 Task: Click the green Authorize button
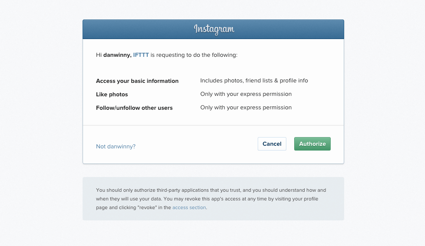[312, 144]
